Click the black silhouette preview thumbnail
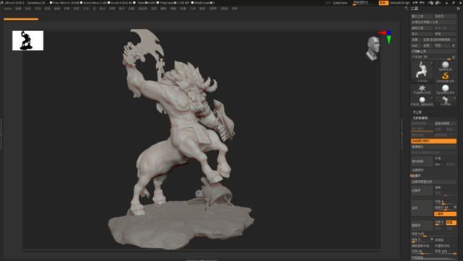The image size is (463, 261). coord(27,40)
